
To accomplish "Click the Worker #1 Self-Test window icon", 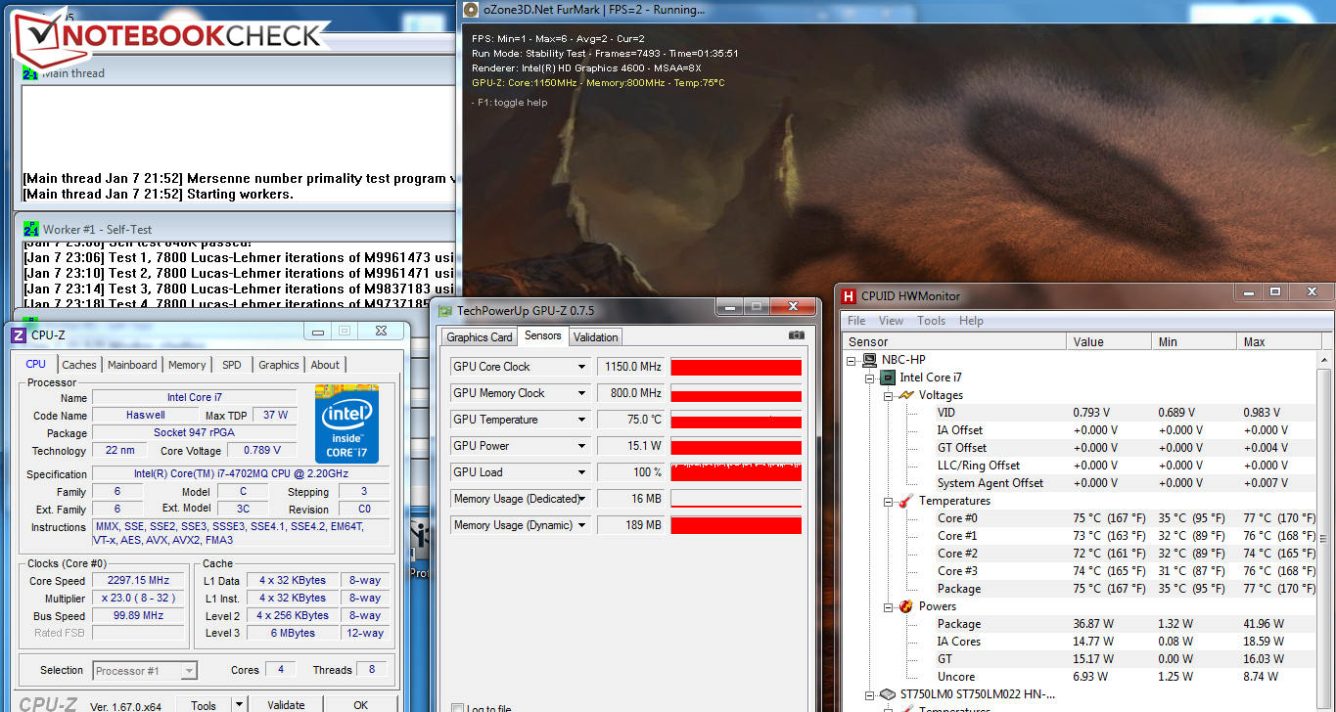I will pos(30,229).
